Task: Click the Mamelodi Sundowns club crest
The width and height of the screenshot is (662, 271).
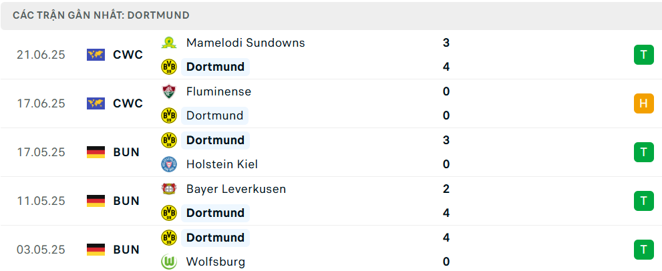Action: click(x=169, y=43)
